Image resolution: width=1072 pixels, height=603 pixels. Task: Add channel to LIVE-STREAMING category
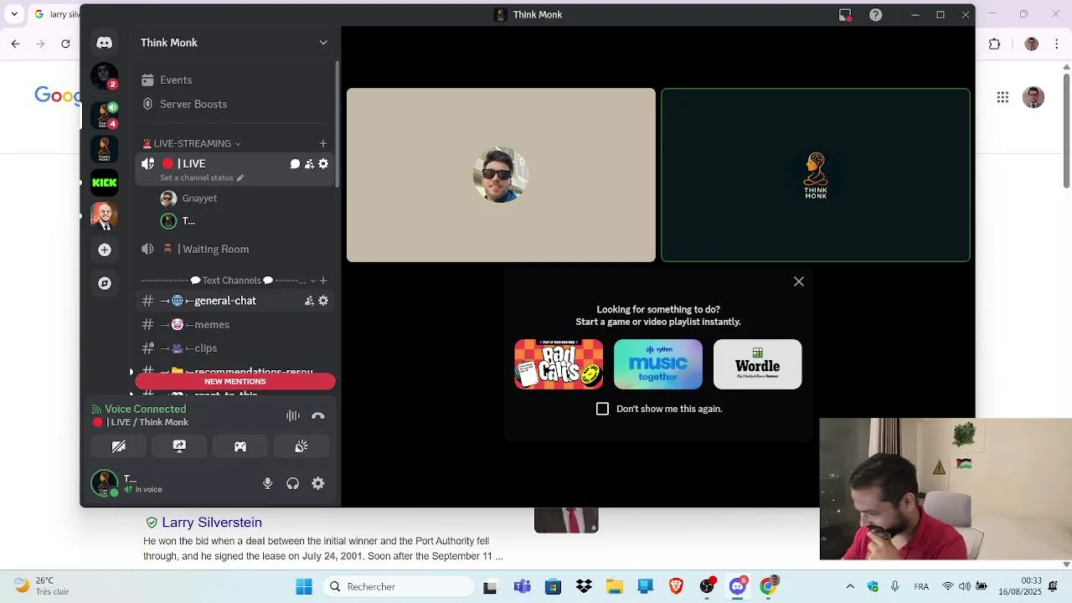point(323,143)
